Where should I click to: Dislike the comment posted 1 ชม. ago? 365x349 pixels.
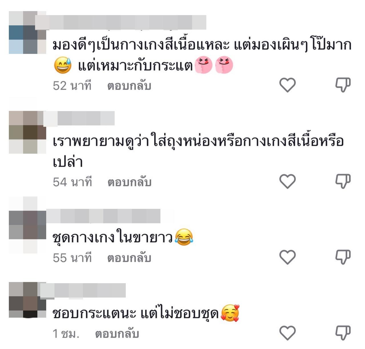click(x=342, y=332)
